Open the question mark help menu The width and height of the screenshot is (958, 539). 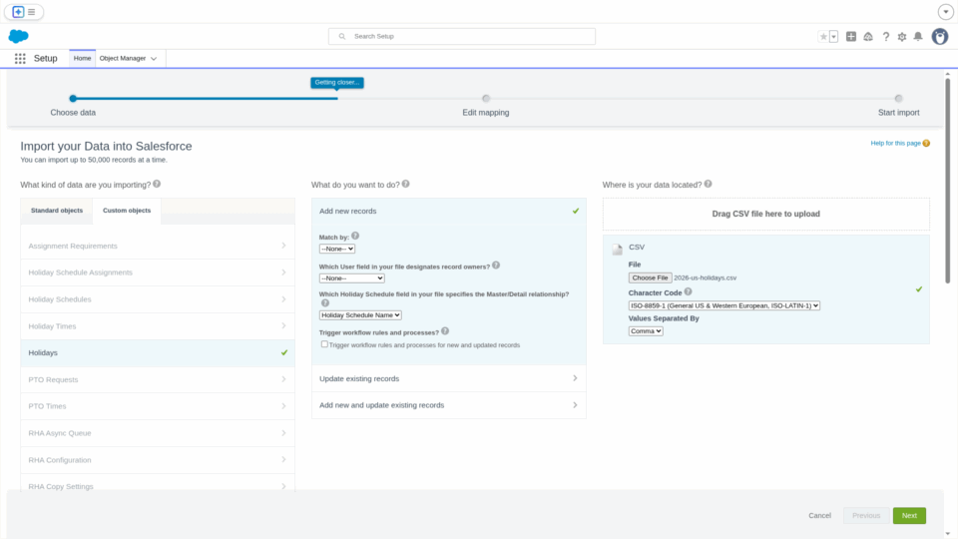pyautogui.click(x=885, y=37)
